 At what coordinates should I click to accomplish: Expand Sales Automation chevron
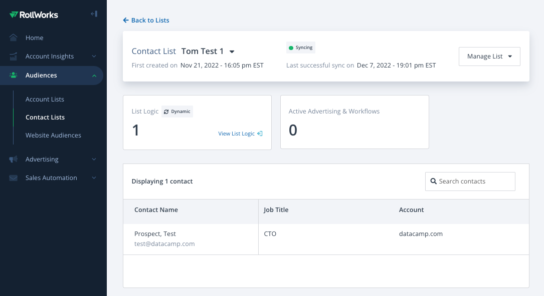pyautogui.click(x=94, y=177)
